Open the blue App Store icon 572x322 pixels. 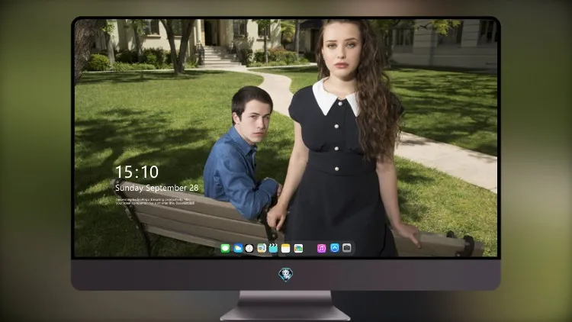tap(335, 248)
